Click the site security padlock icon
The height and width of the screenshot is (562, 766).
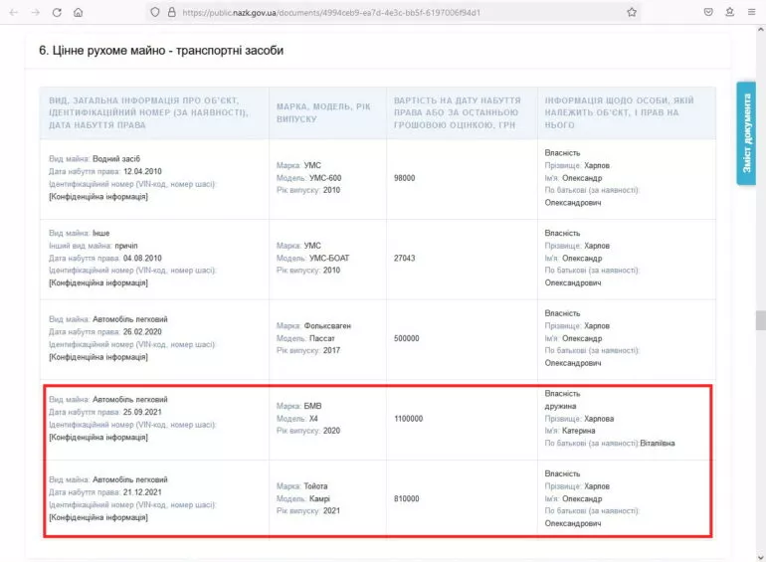coord(171,12)
